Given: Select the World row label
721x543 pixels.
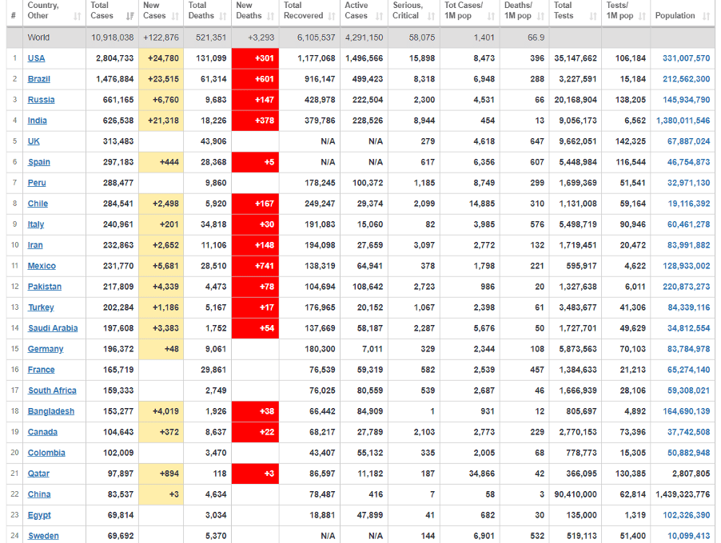Looking at the screenshot, I should click(38, 38).
